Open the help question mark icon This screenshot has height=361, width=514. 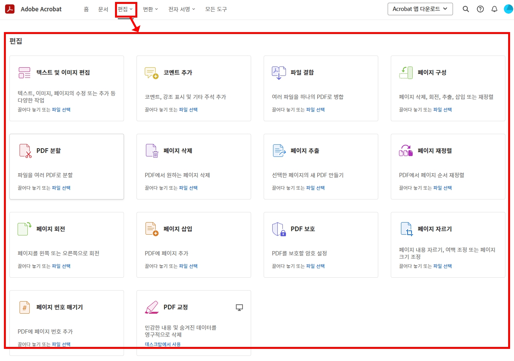[480, 9]
